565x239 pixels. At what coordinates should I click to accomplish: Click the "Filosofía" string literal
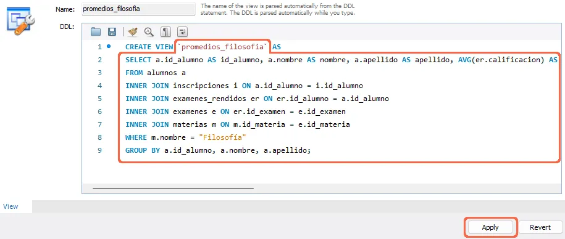click(x=224, y=137)
